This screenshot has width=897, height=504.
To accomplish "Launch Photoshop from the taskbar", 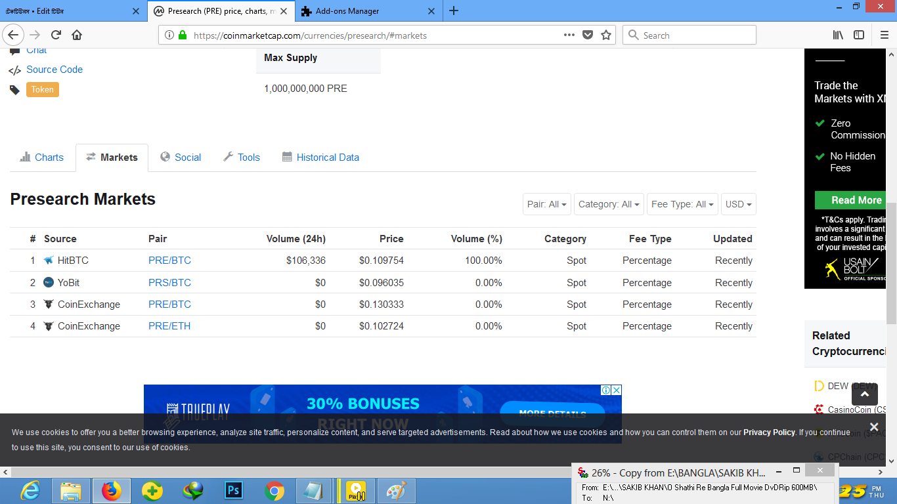I will click(234, 491).
